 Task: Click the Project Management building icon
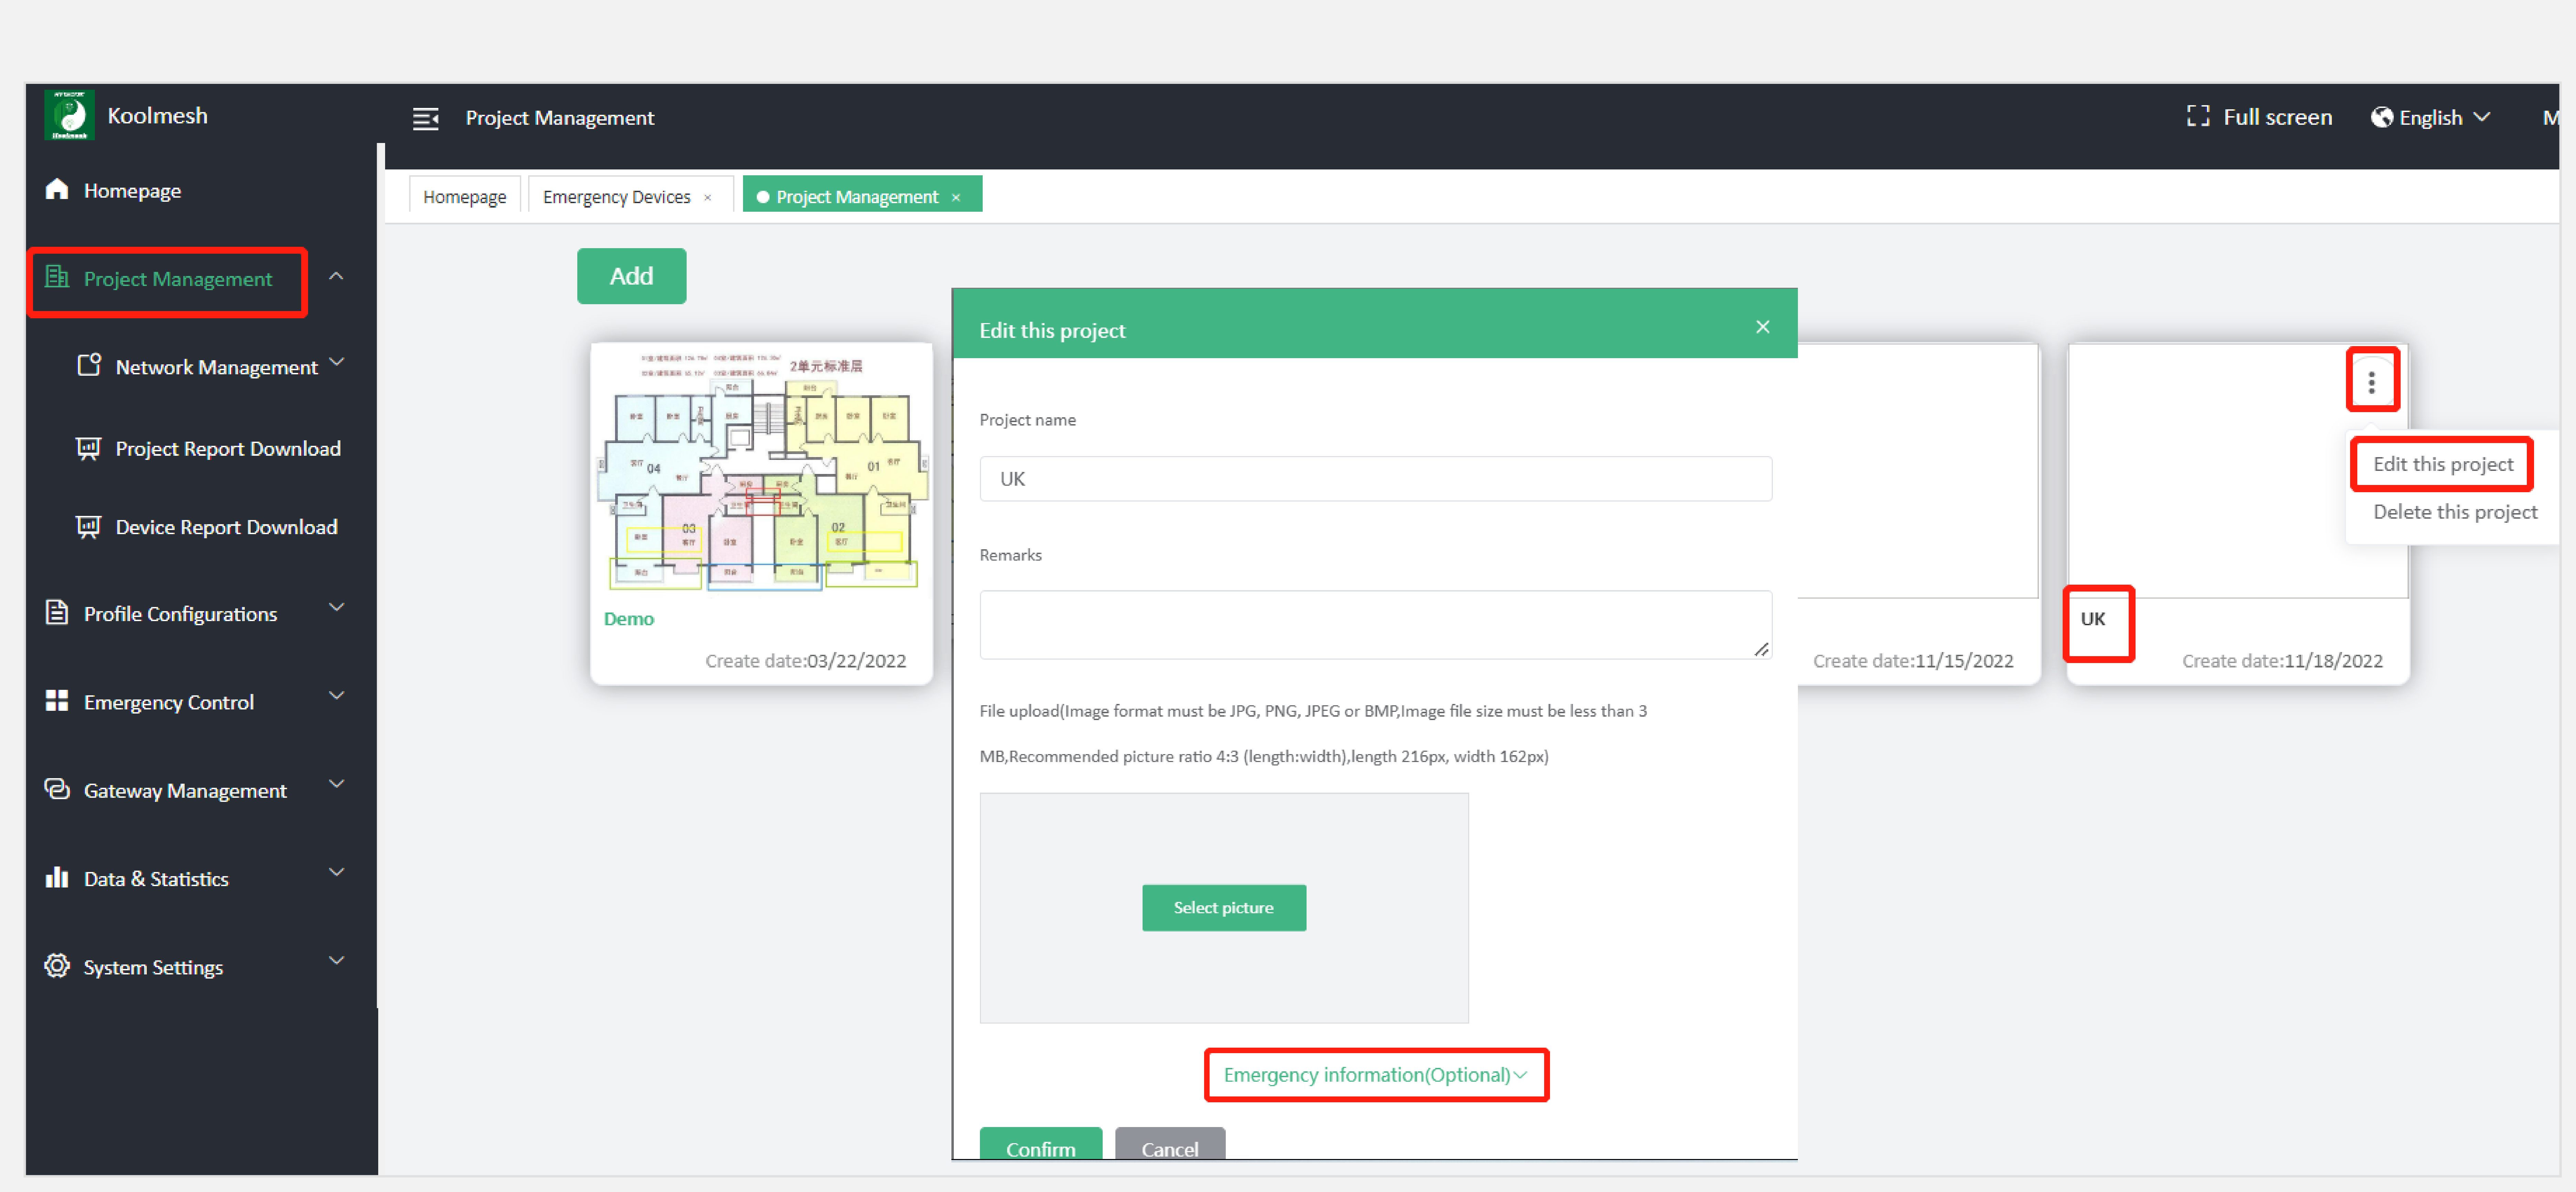57,277
